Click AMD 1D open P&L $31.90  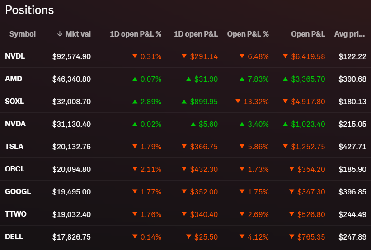click(206, 79)
